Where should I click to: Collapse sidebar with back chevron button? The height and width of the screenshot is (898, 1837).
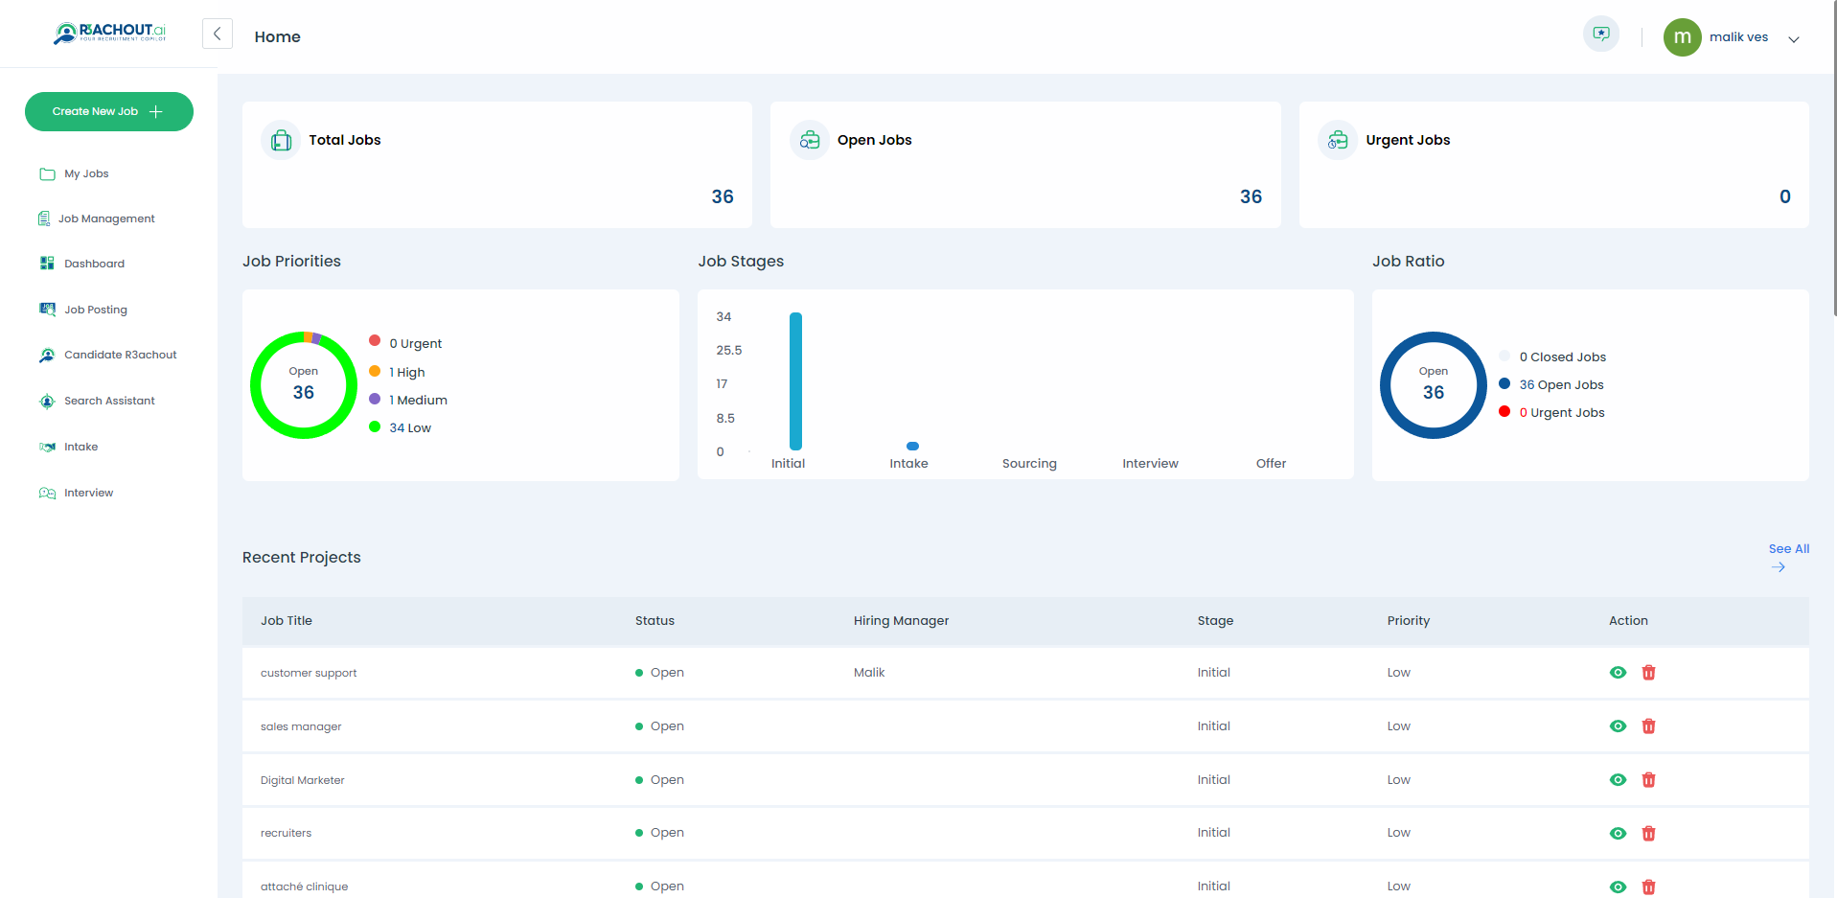click(x=218, y=34)
